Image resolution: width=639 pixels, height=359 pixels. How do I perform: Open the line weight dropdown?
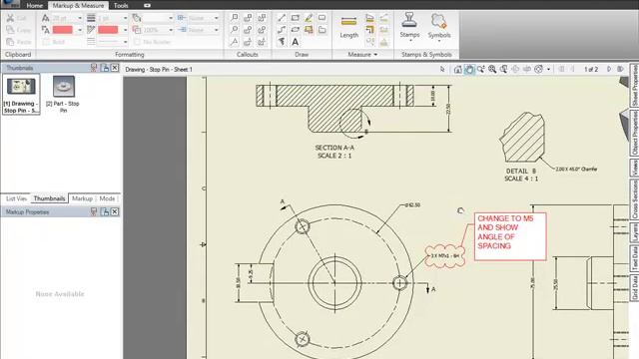125,18
